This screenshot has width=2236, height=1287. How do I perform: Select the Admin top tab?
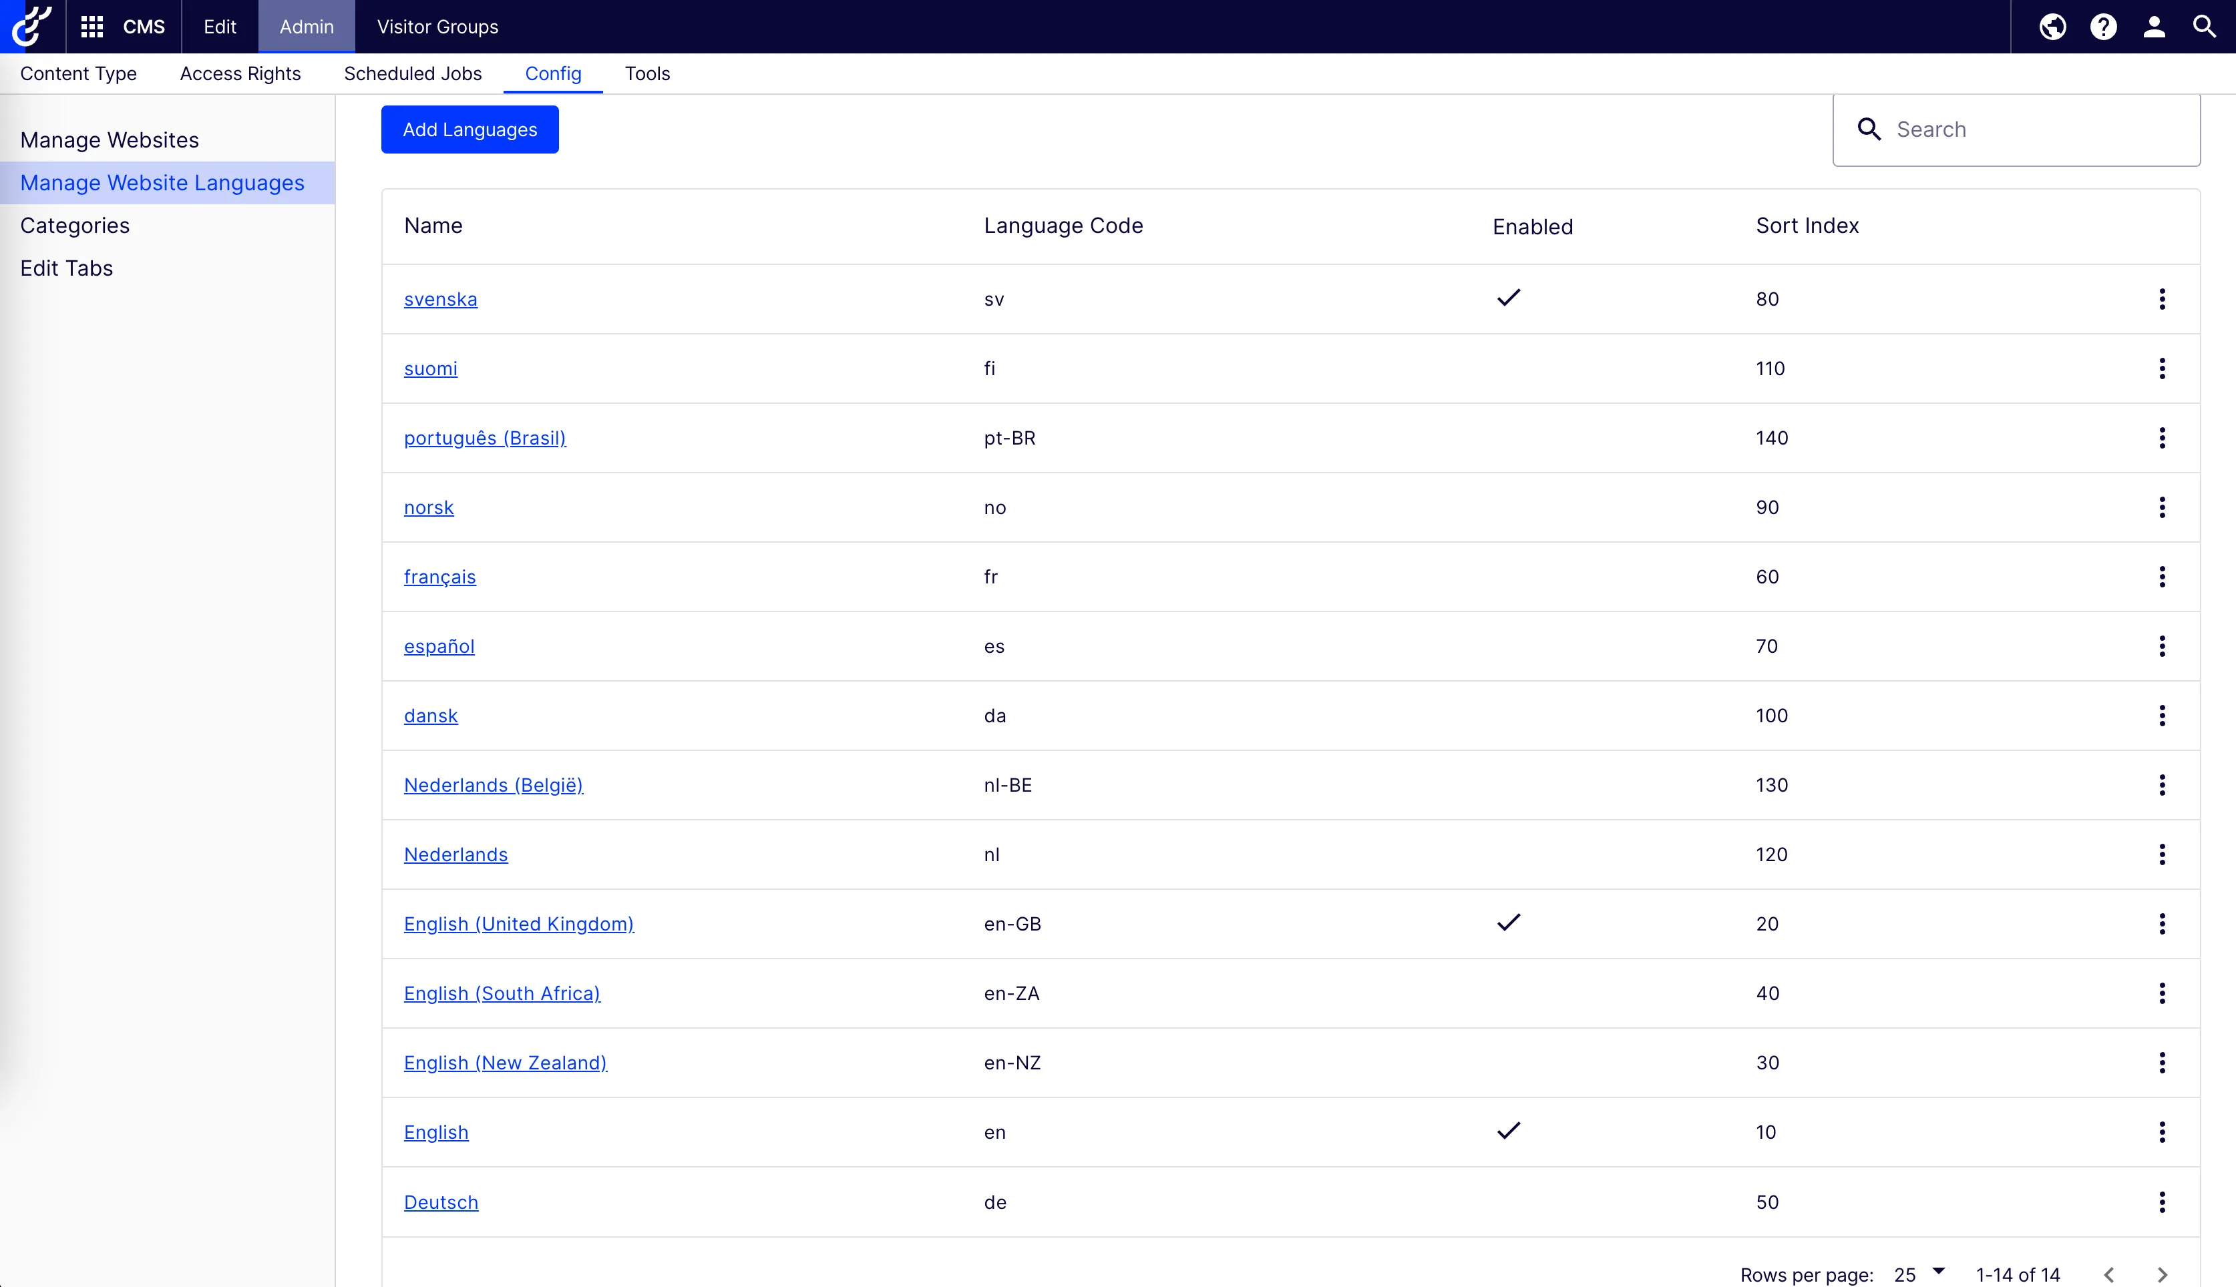(306, 27)
